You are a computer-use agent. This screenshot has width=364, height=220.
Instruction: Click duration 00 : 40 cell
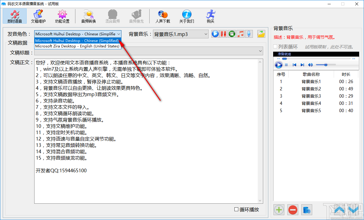pos(346,111)
